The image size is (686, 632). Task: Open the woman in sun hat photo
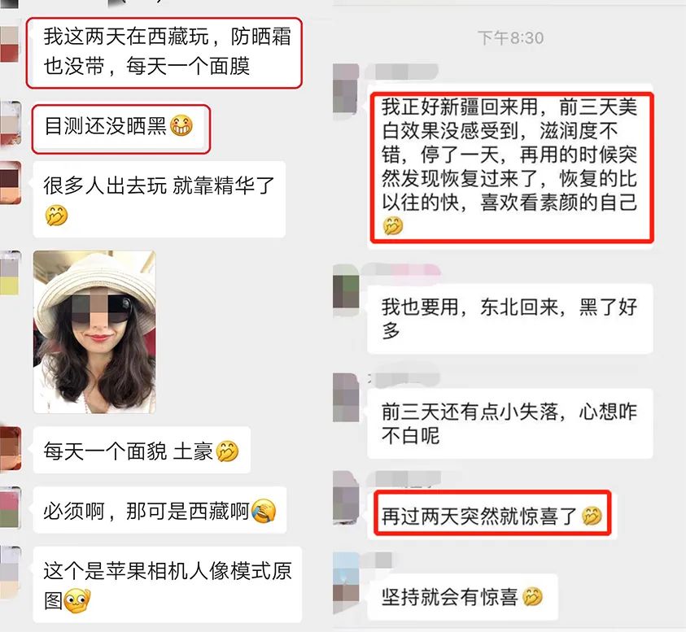tap(94, 332)
